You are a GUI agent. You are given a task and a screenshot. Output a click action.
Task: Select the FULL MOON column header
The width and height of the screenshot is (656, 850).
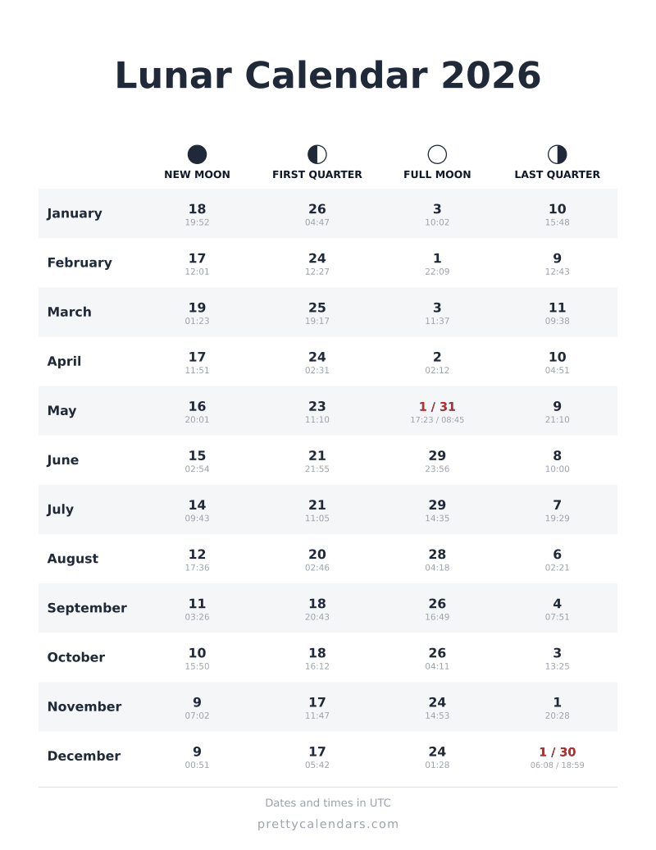(437, 175)
